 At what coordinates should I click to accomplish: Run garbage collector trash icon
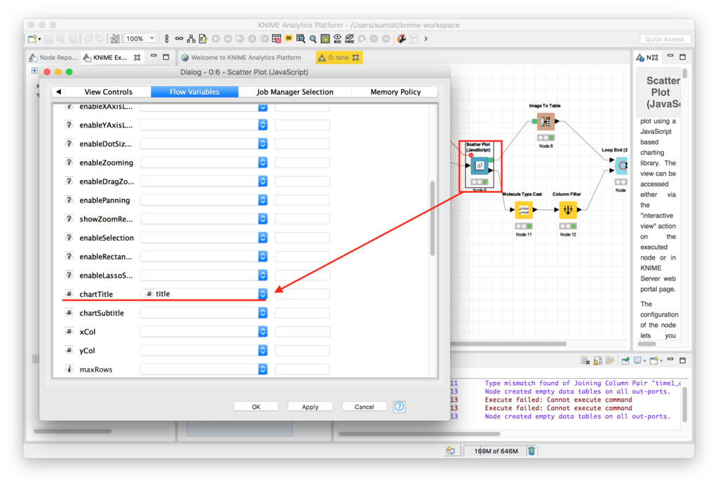point(531,451)
